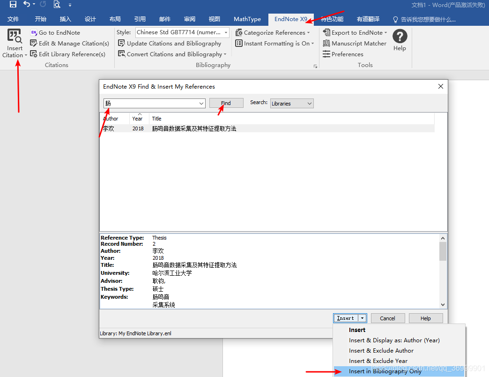Switch to the 审阅 tab
Viewport: 489px width, 377px height.
click(190, 19)
